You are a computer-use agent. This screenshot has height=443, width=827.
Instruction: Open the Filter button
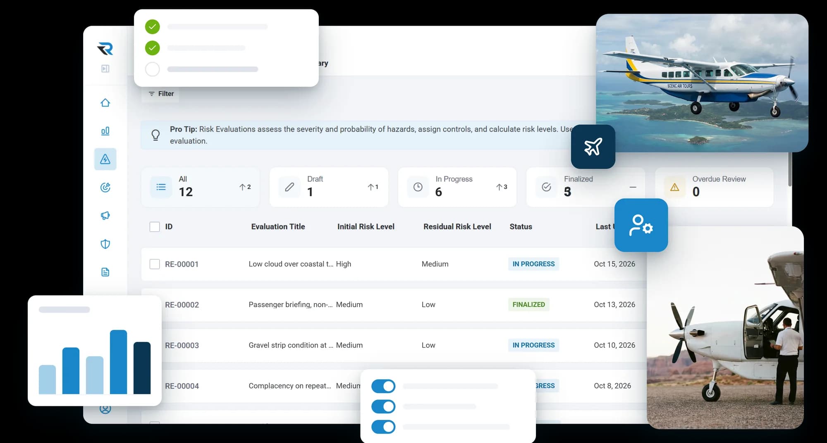161,94
